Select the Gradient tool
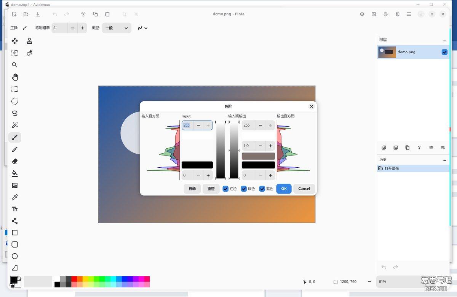 pos(15,186)
